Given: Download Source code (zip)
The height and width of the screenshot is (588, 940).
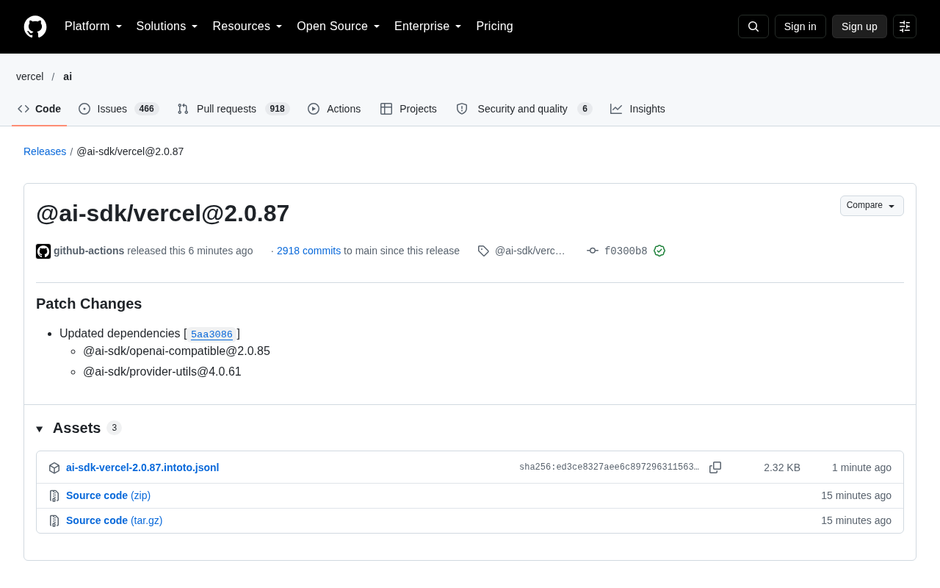Looking at the screenshot, I should pos(108,495).
